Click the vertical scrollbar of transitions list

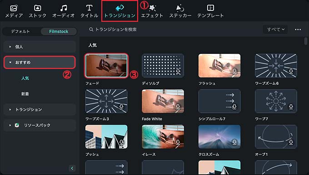tap(306, 41)
